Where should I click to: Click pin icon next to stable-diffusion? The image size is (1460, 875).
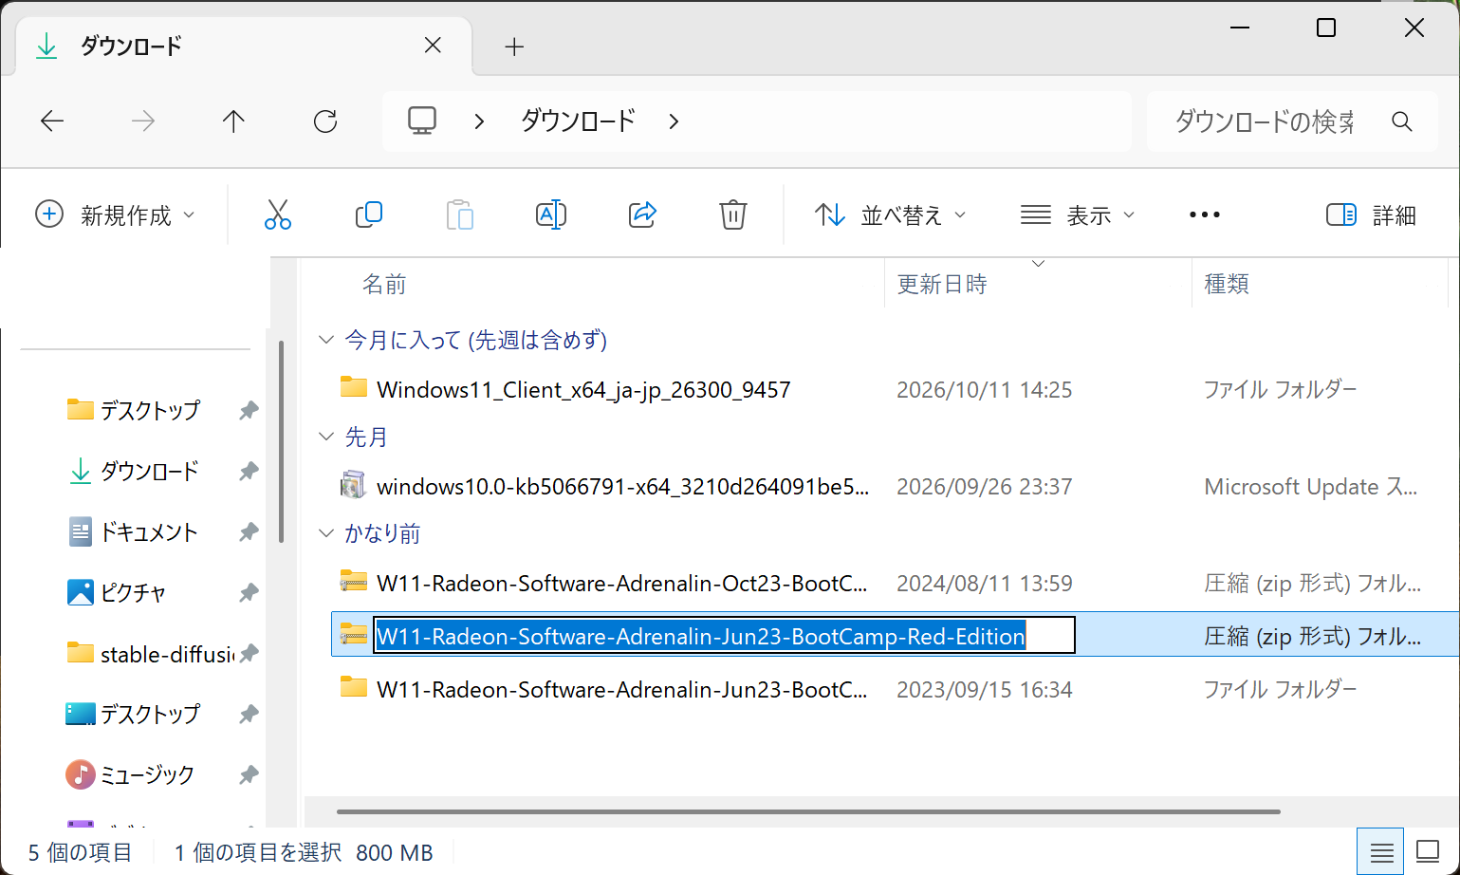coord(249,654)
